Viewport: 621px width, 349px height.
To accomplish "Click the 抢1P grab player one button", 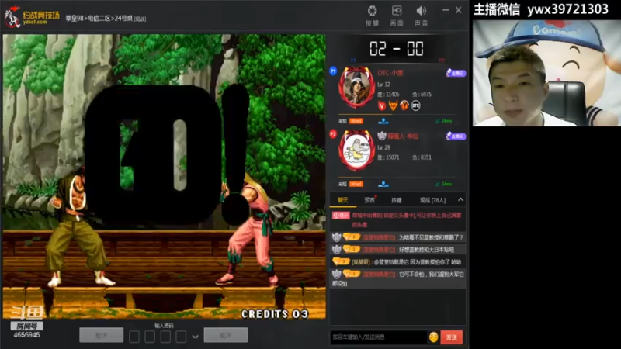I will [x=102, y=335].
